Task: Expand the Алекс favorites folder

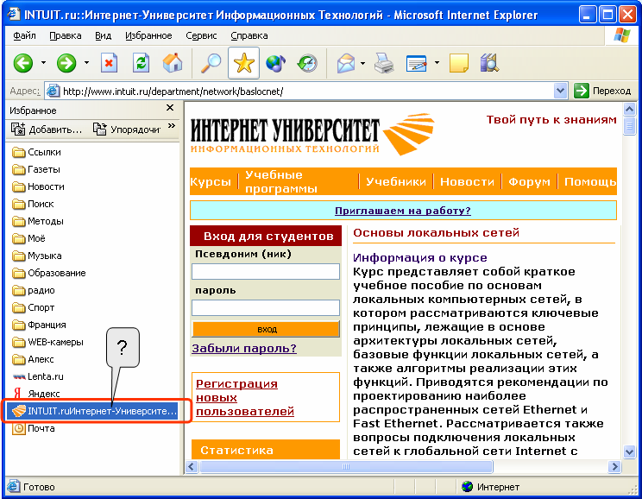Action: 33,359
